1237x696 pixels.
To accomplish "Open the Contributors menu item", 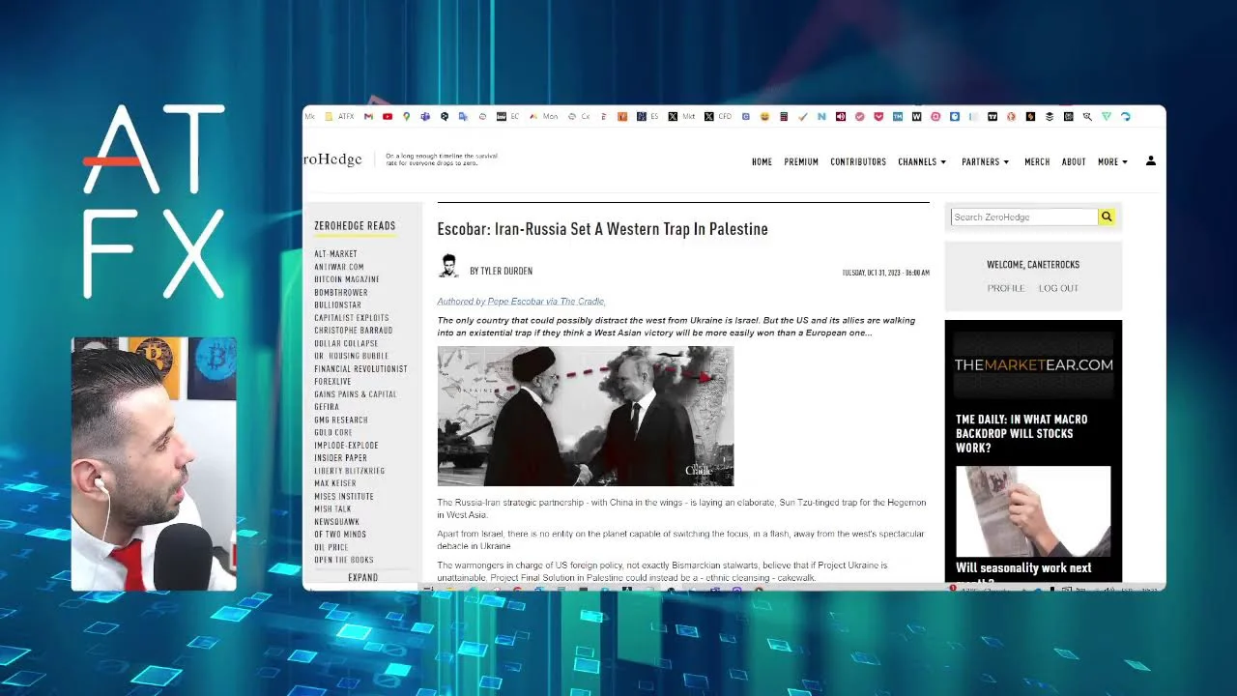I will (858, 162).
